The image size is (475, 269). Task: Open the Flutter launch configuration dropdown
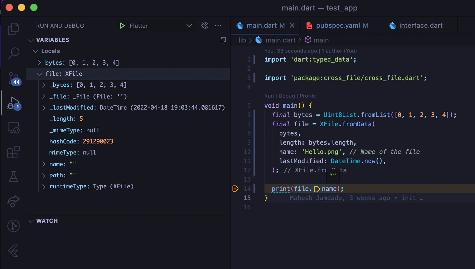pyautogui.click(x=189, y=26)
